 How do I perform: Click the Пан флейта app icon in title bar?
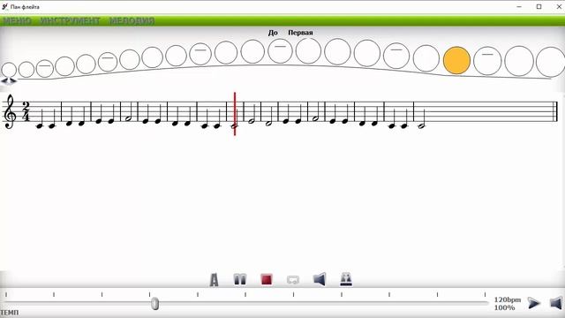[5, 6]
